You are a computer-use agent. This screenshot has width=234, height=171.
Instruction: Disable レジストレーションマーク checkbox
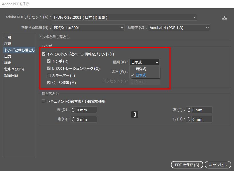48,68
